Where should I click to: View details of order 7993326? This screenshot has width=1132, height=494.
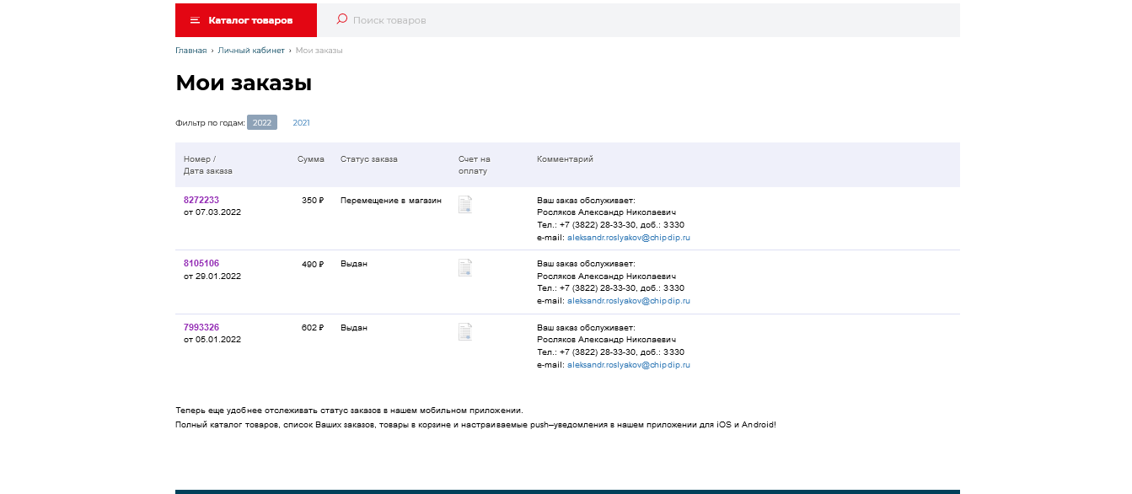click(x=201, y=328)
